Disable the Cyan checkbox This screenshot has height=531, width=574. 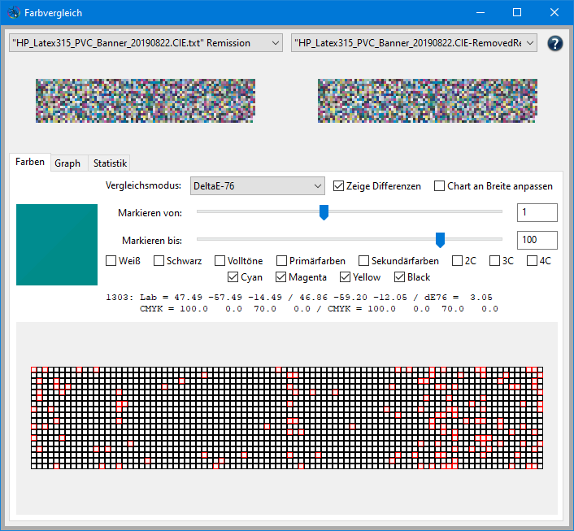233,277
